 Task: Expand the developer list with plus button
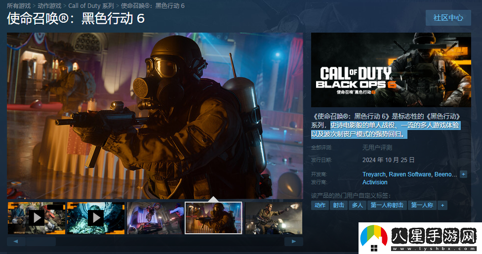[463, 174]
